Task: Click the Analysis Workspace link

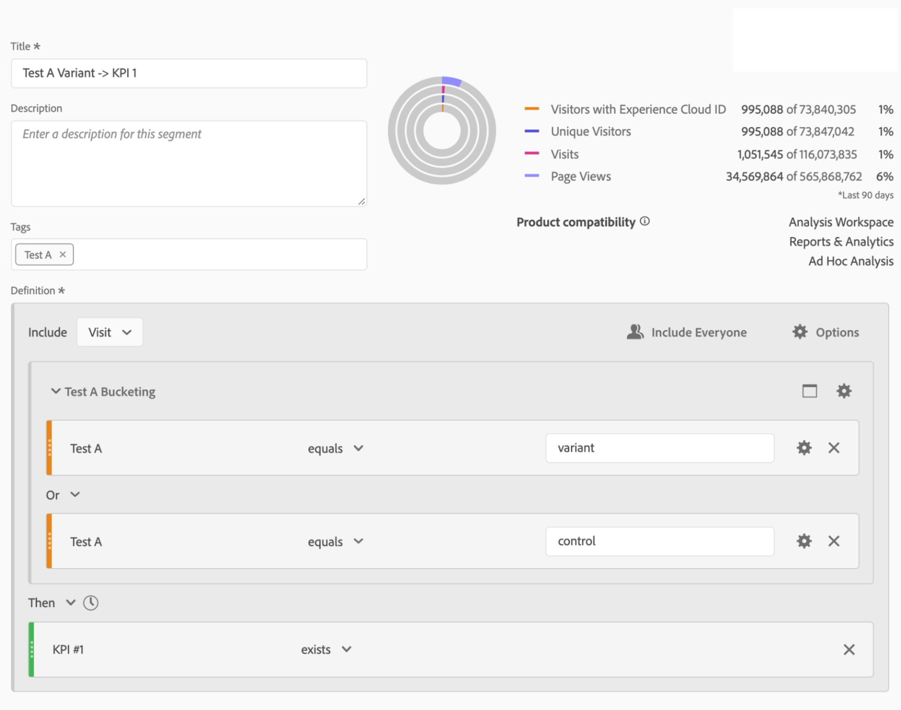Action: click(x=841, y=222)
